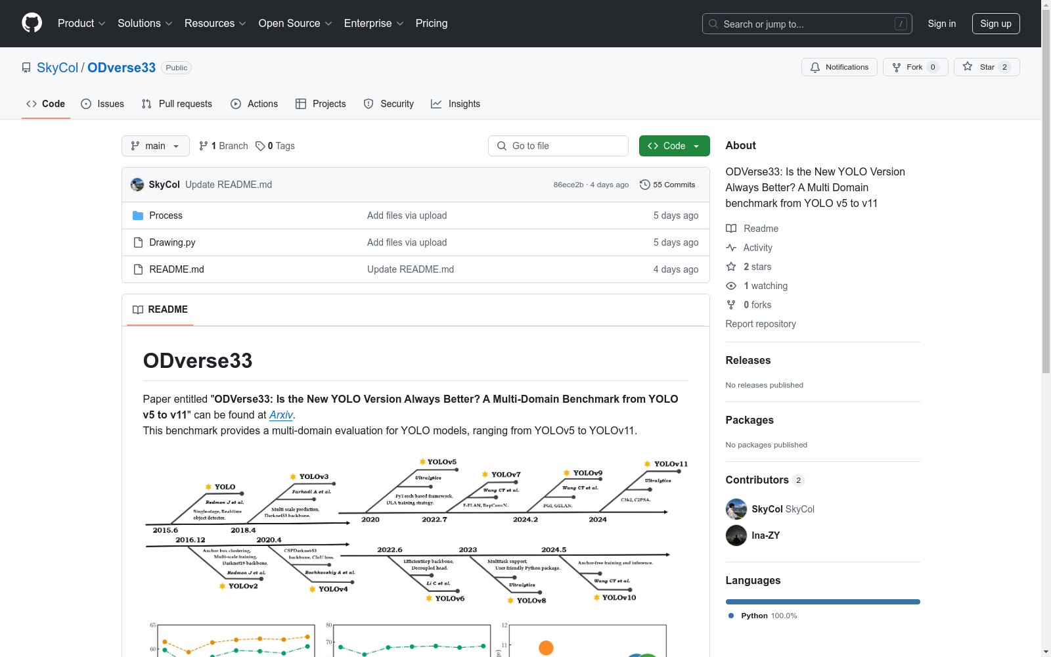Open the Releases section heading
Screen dimensions: 1051x657
click(x=748, y=360)
